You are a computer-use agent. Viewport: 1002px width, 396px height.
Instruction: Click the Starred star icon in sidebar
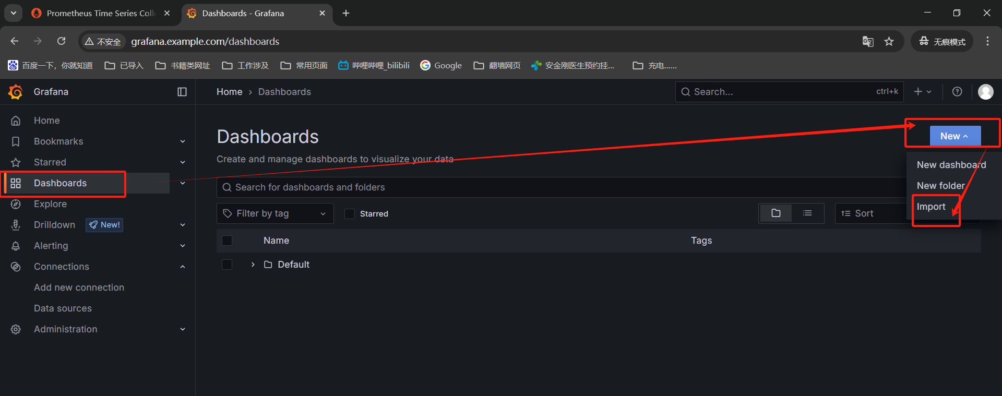[x=16, y=162]
